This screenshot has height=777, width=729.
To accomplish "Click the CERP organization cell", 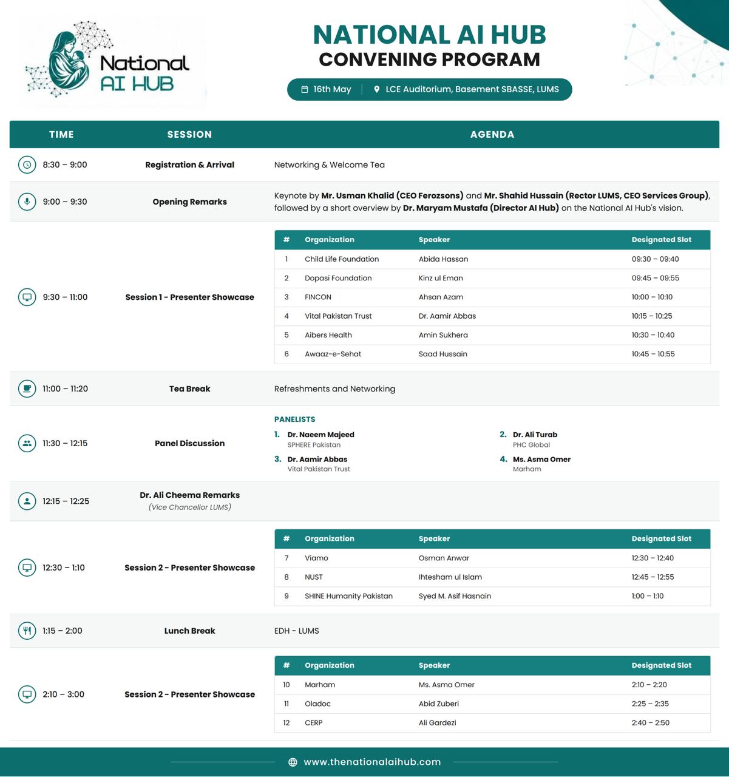I will (x=313, y=723).
